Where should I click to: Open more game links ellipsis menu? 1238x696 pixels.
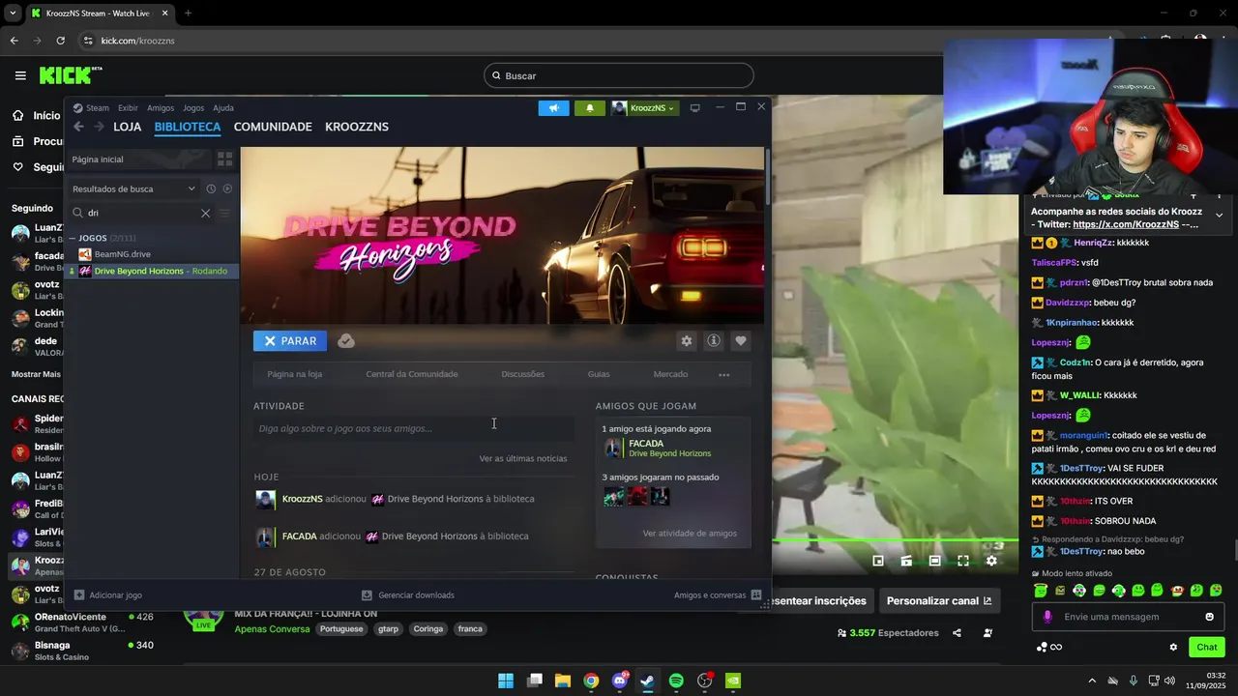723,375
